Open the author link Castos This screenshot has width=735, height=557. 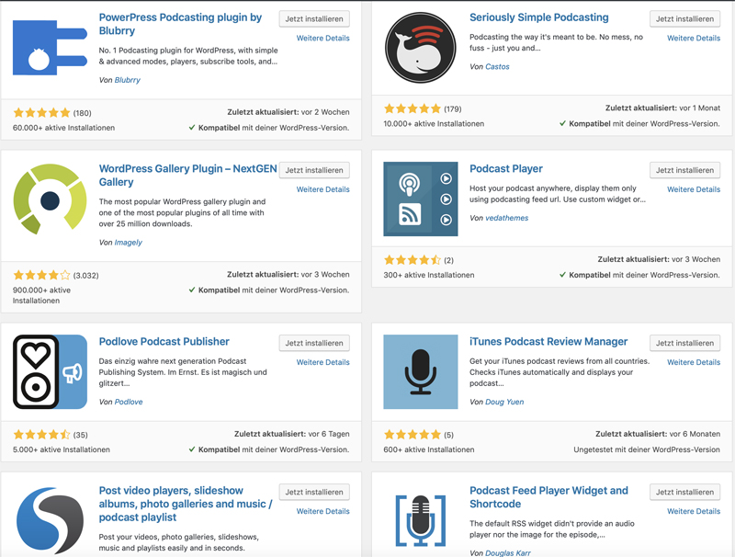[497, 66]
